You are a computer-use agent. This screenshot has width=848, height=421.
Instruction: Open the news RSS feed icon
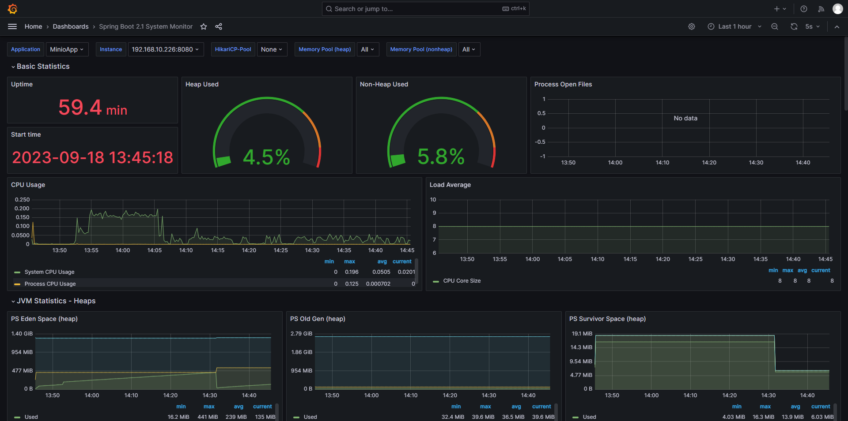(x=821, y=9)
